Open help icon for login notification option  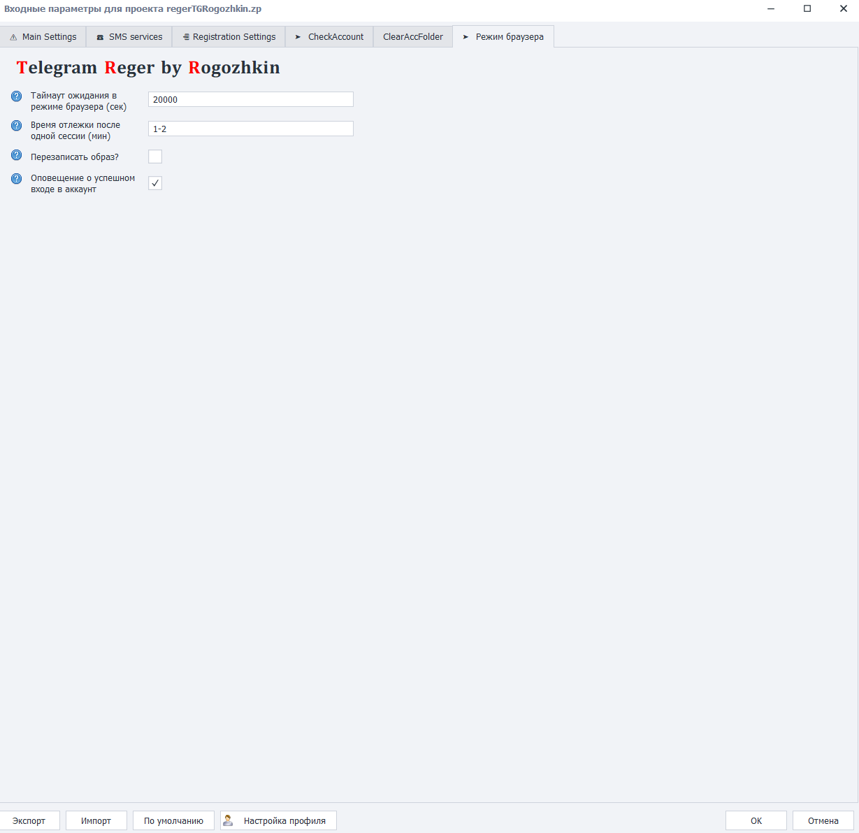17,178
